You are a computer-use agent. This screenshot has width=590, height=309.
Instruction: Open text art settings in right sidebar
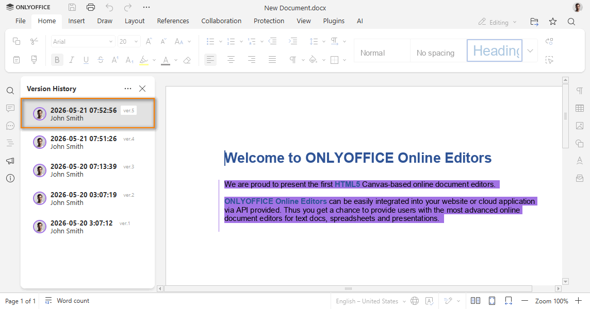coord(580,161)
